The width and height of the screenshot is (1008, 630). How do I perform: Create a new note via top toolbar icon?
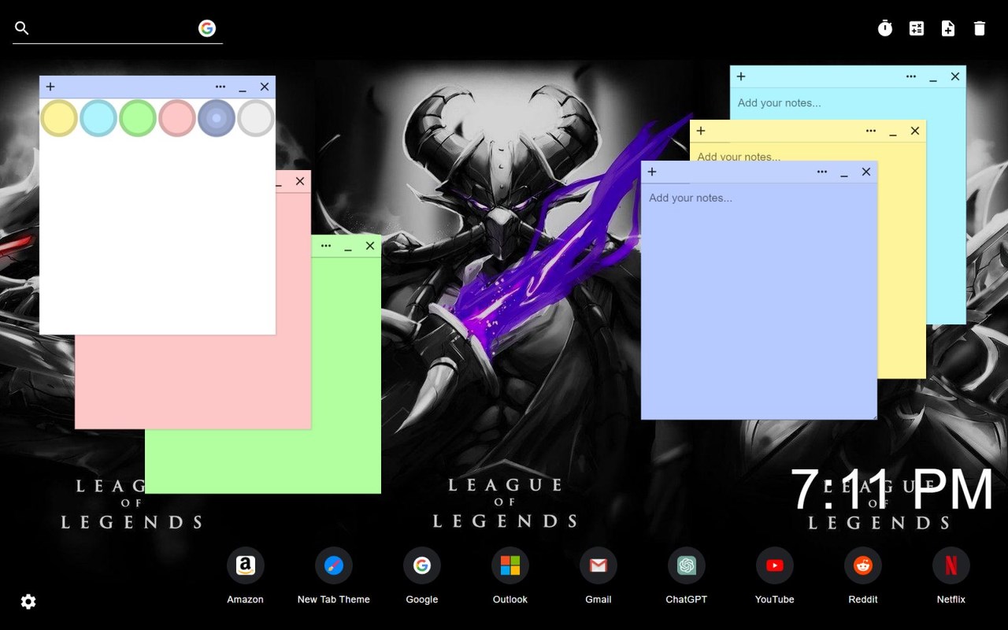click(x=948, y=28)
